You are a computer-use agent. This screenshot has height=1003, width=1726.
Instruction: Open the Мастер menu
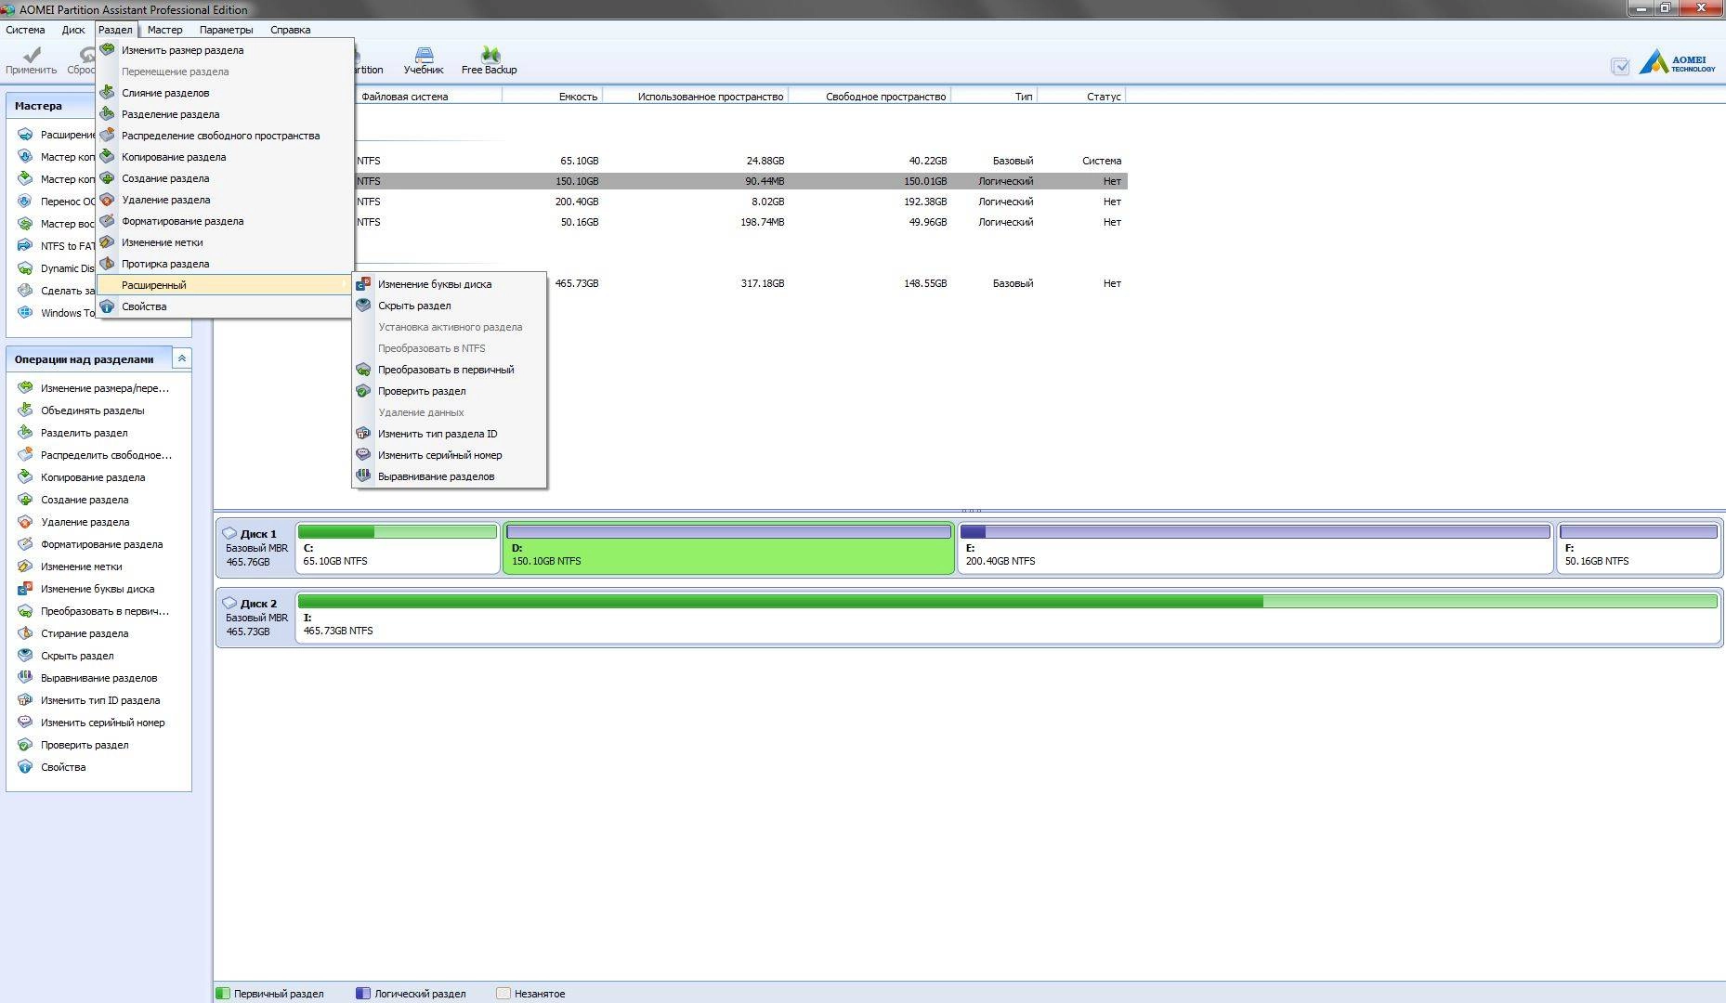pyautogui.click(x=164, y=30)
